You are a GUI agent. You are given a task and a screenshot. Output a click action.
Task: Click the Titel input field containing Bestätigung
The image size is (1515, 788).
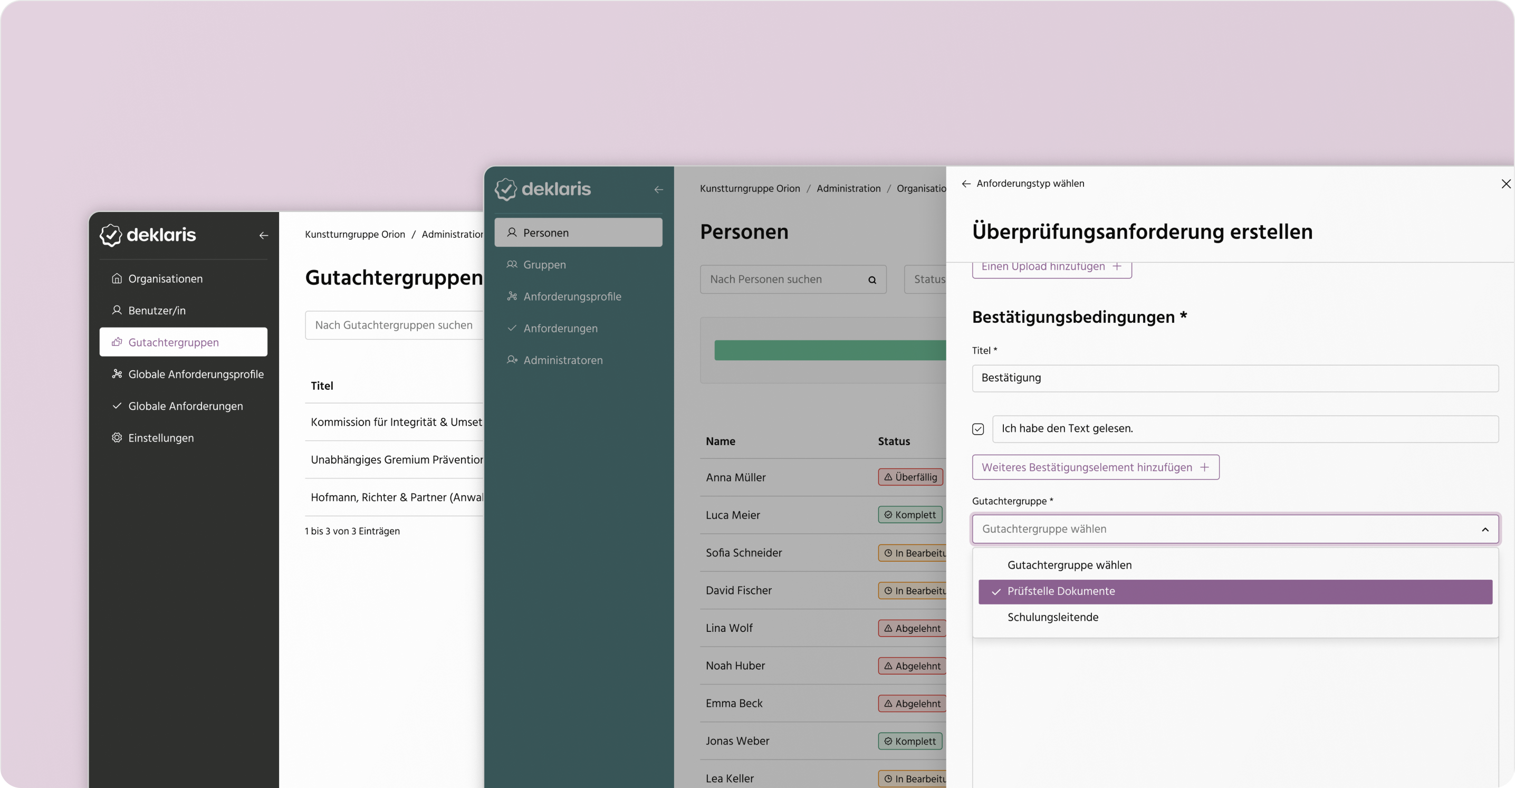point(1235,378)
